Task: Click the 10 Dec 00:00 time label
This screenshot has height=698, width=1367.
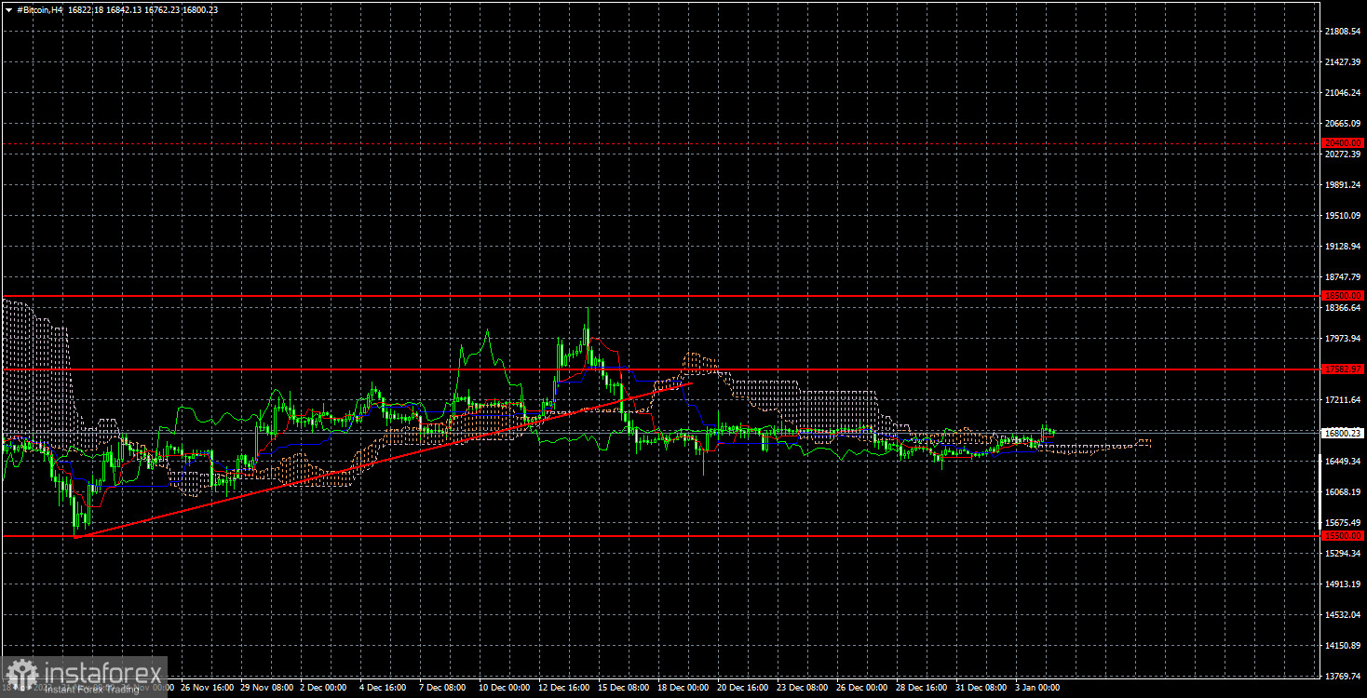Action: click(503, 688)
